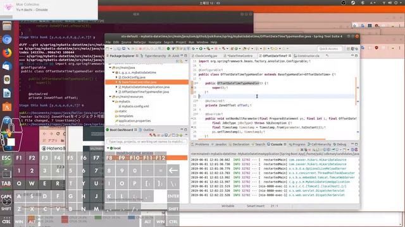
Task: Open Ubuntu Software from the dock
Action: pyautogui.click(x=7, y=107)
